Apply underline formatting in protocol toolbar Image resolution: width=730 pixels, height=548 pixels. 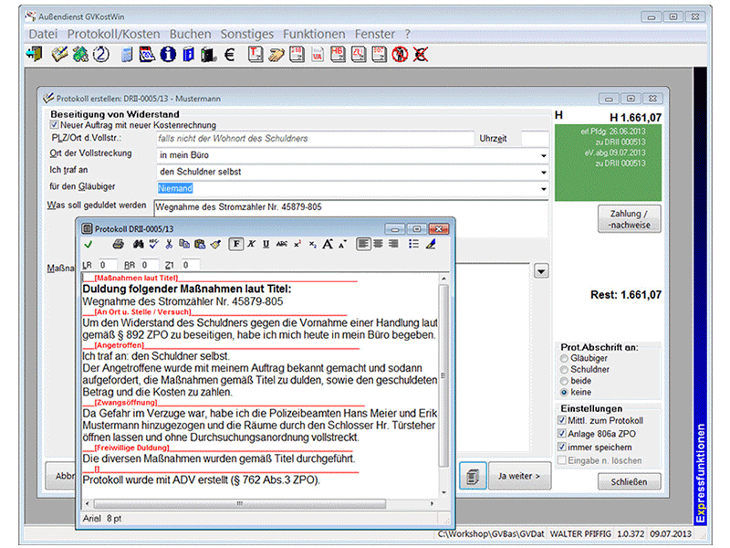click(266, 244)
